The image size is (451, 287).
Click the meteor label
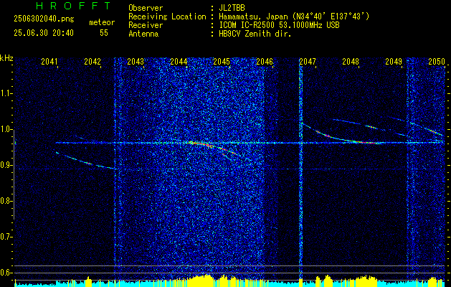click(x=102, y=22)
